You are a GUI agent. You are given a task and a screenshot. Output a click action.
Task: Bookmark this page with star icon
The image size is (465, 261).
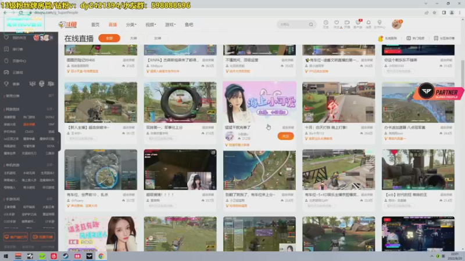tap(434, 13)
